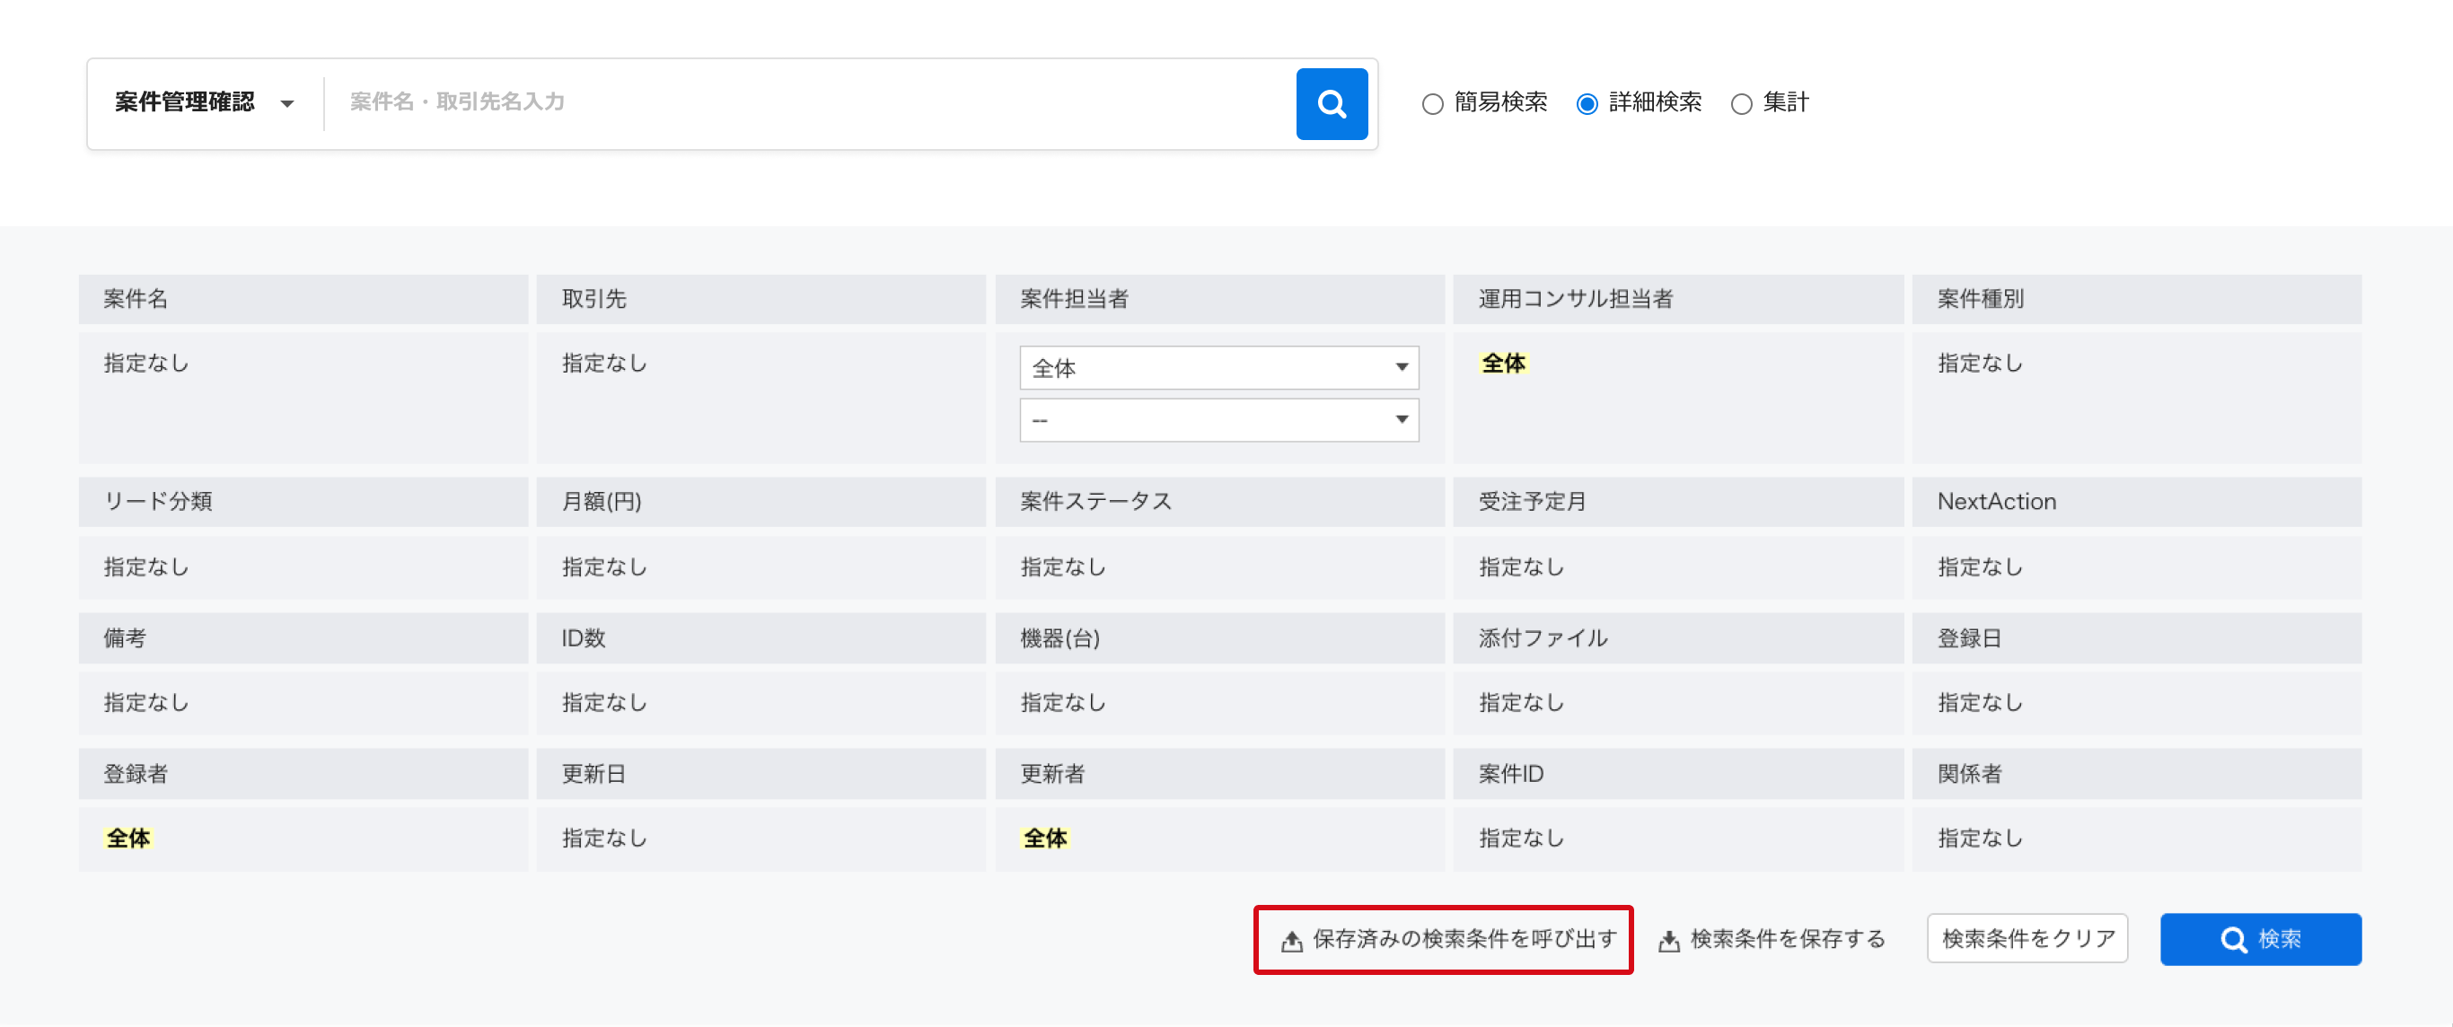Click the blue magnifying glass search icon
The width and height of the screenshot is (2453, 1027).
1331,103
